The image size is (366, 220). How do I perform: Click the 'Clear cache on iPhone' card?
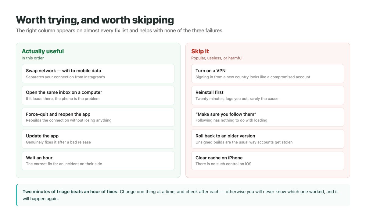[x=268, y=161]
